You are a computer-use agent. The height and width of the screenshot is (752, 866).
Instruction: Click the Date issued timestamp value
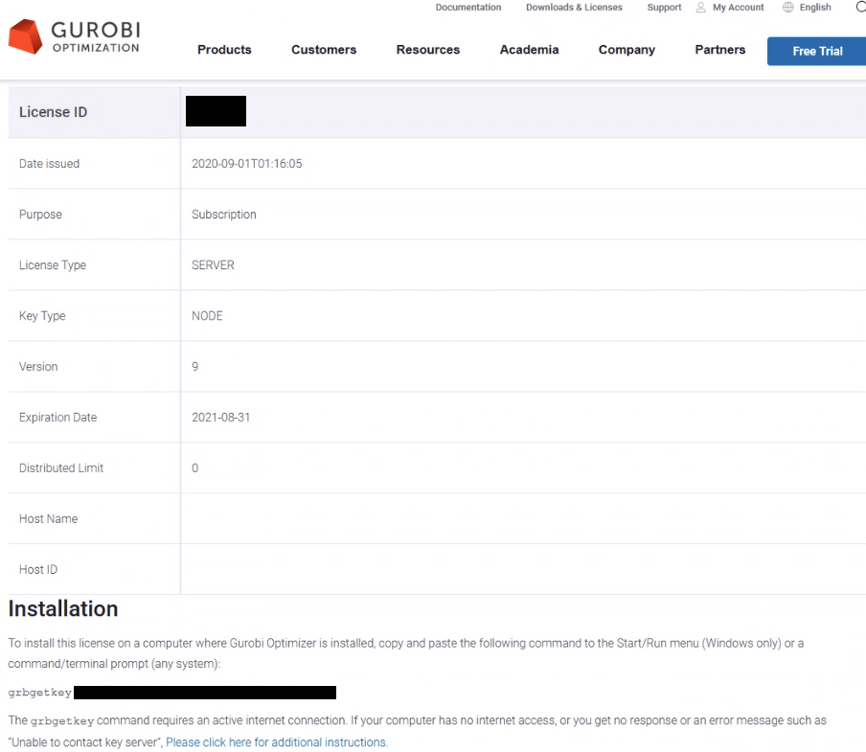247,164
